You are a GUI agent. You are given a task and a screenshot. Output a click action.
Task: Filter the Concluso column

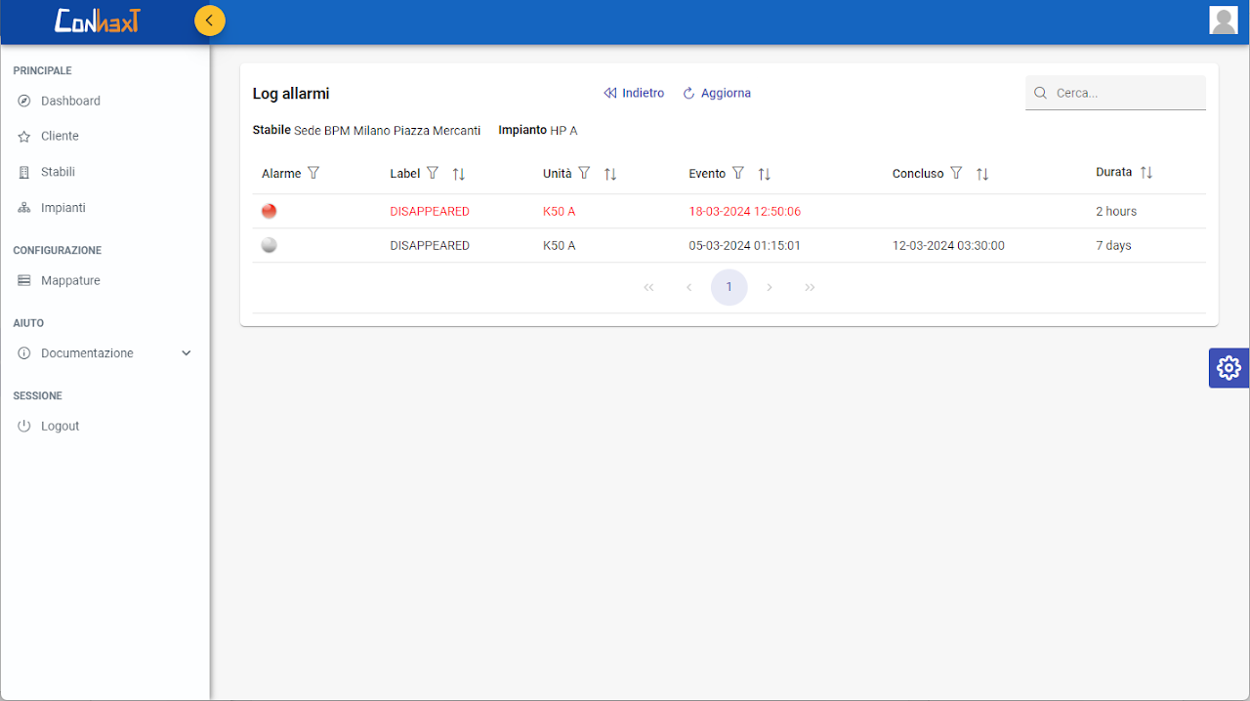(956, 173)
